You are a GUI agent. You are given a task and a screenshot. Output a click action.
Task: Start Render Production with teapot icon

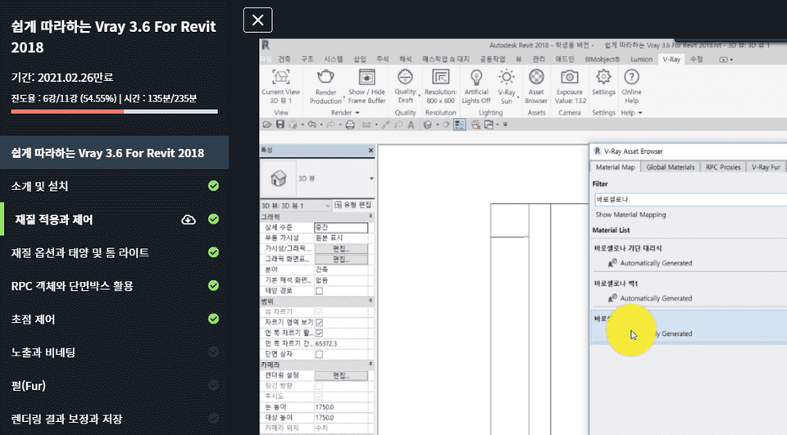[325, 77]
